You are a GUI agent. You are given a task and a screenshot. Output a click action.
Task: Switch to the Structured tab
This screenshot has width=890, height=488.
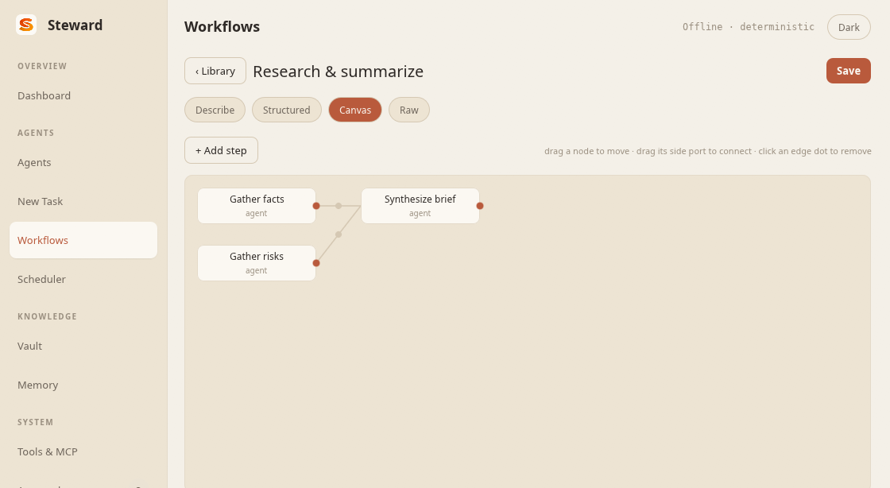pyautogui.click(x=287, y=110)
